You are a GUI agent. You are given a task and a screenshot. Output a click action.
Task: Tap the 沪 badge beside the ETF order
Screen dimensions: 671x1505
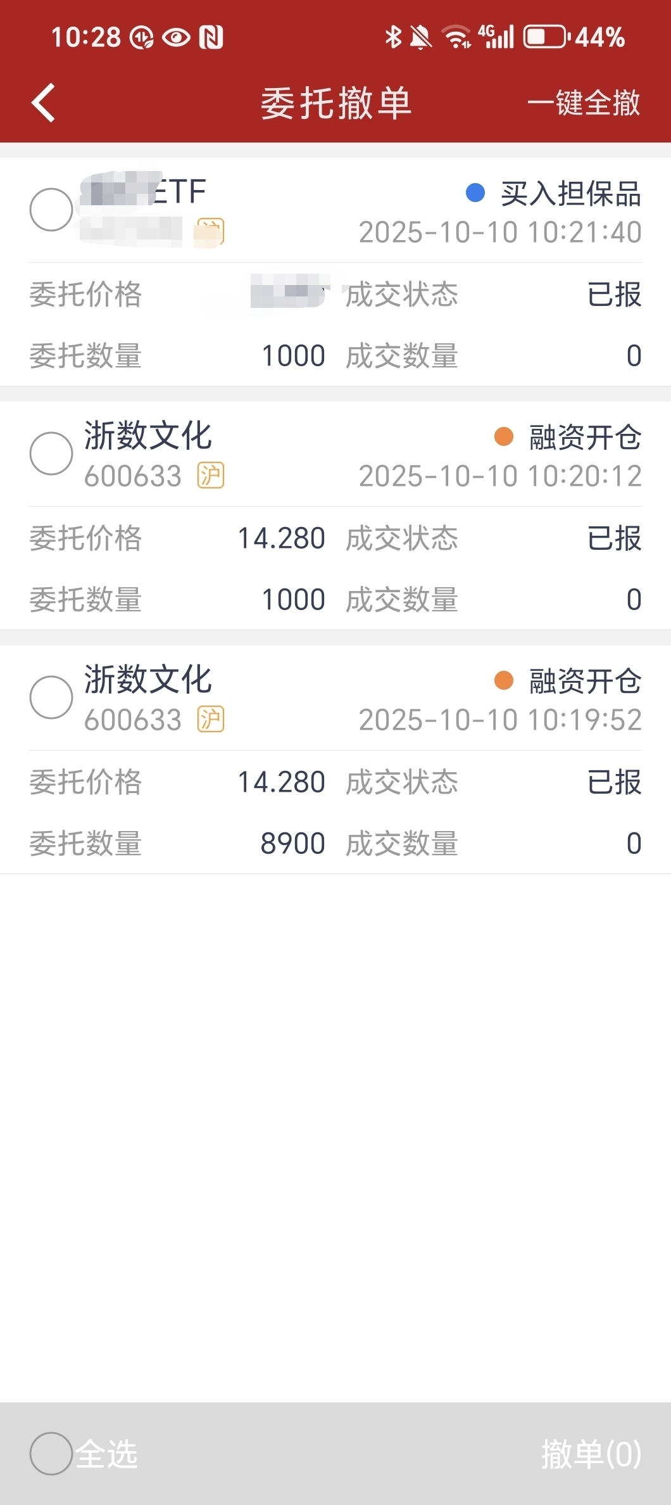(x=210, y=232)
